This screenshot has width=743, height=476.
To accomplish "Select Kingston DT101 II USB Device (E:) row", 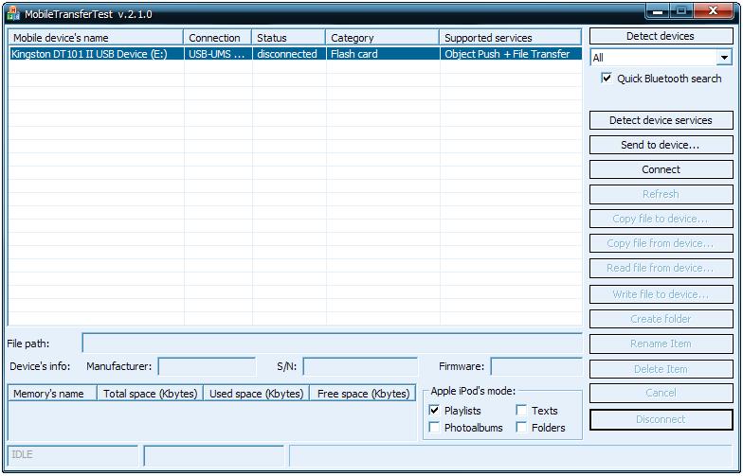I will (296, 53).
